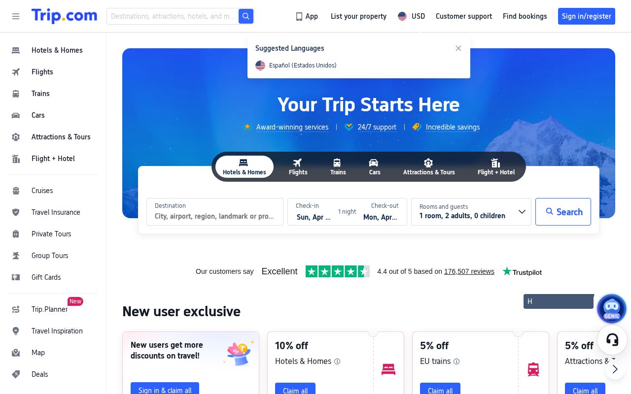Select the Travel Insurance sidebar icon
631x394 pixels.
point(16,212)
